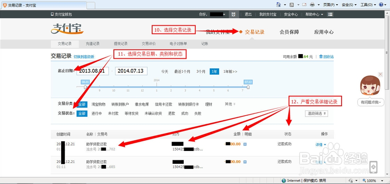The height and width of the screenshot is (184, 390).
Task: Close the assistant mascot popup
Action: click(380, 74)
